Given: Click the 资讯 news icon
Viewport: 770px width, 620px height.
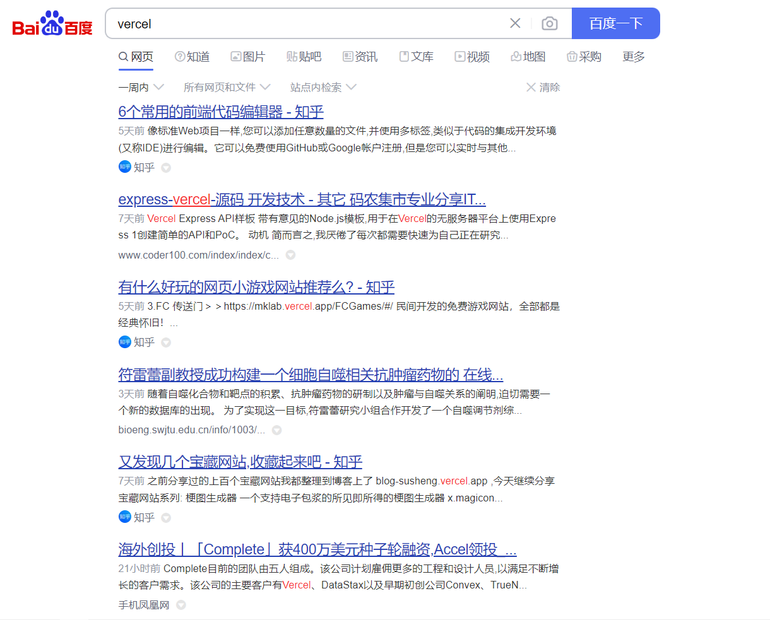Looking at the screenshot, I should (x=348, y=56).
